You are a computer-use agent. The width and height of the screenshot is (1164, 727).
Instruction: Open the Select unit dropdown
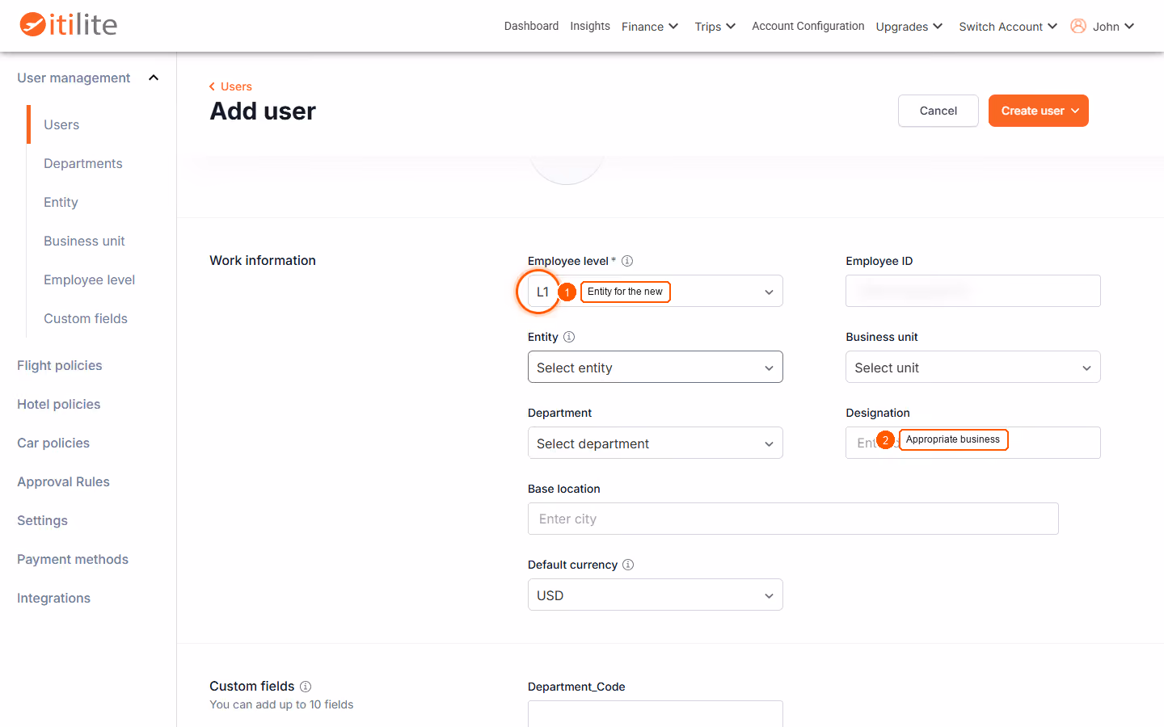(973, 367)
